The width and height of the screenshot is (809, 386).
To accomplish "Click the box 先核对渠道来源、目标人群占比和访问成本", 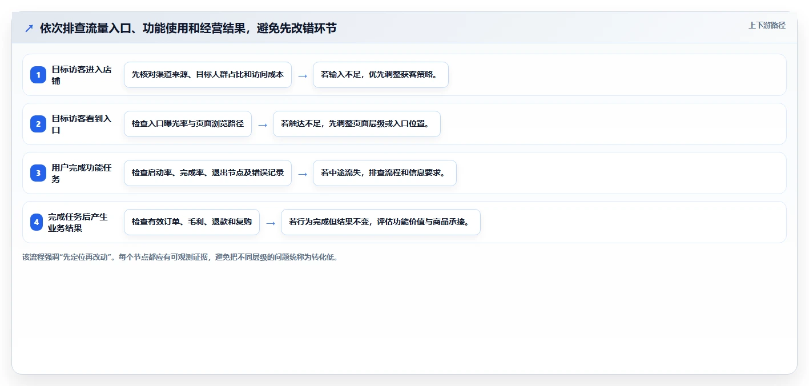I will tap(208, 75).
